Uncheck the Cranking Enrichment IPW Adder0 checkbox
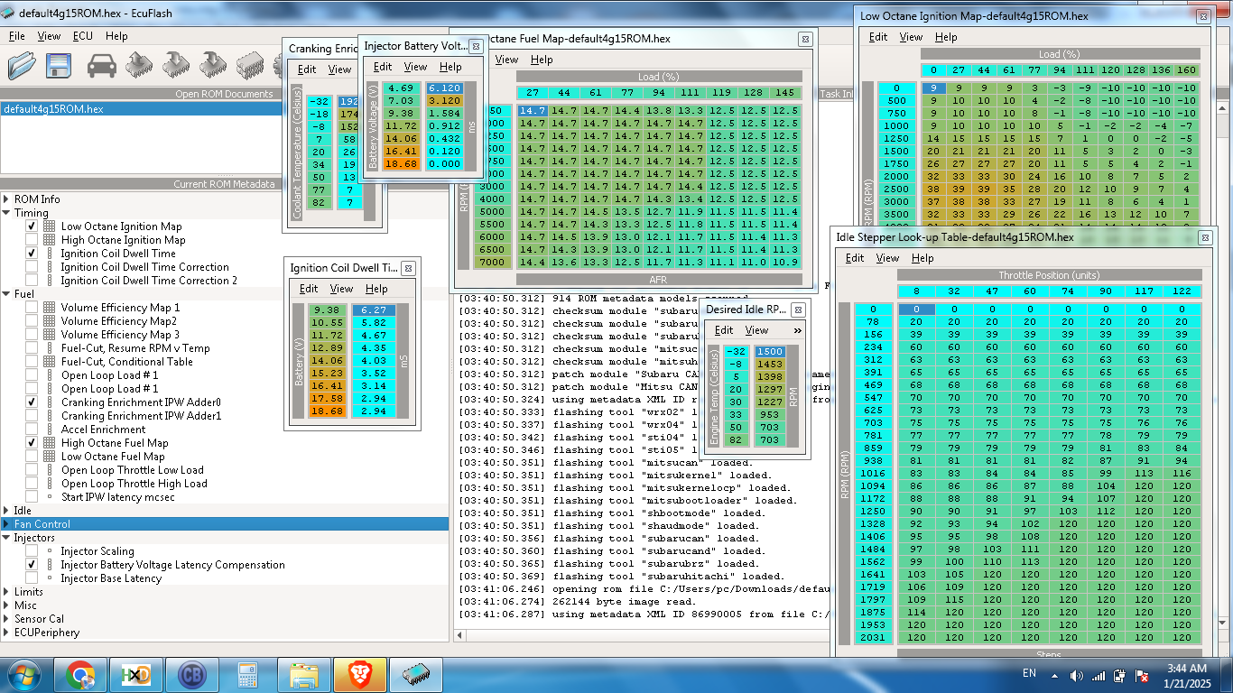 (32, 402)
